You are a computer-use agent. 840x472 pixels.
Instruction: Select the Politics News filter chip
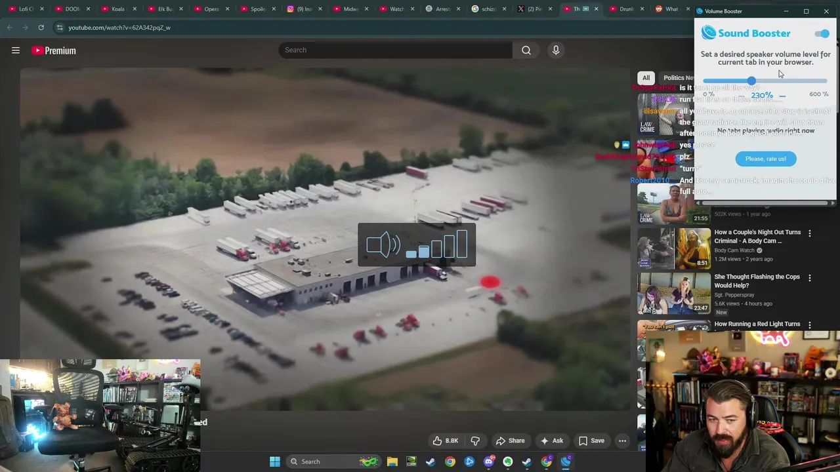[676, 77]
